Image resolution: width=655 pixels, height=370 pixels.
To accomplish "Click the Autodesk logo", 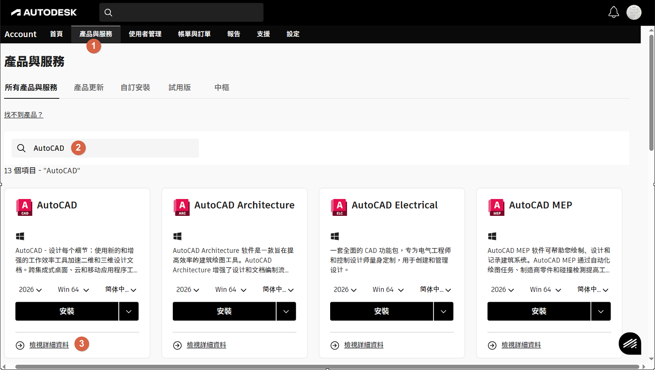I will coord(44,13).
